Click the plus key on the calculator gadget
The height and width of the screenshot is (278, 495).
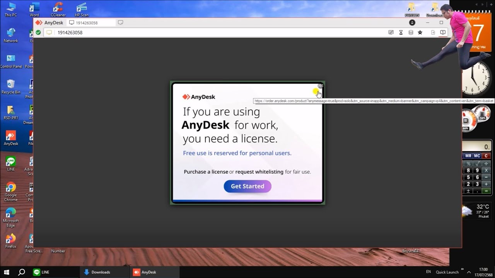[486, 184]
